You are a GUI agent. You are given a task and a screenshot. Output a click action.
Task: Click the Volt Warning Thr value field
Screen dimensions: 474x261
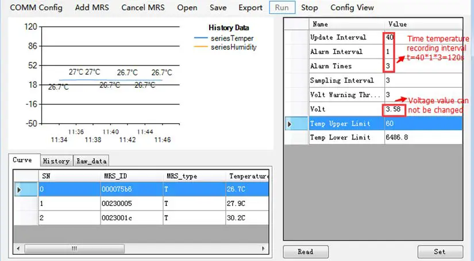tap(423, 95)
